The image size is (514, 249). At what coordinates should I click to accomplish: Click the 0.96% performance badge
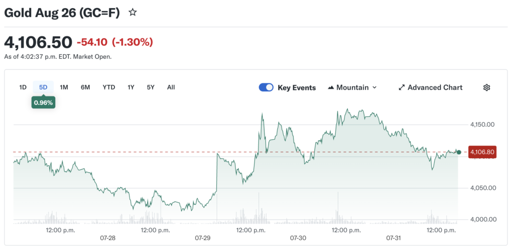[43, 102]
